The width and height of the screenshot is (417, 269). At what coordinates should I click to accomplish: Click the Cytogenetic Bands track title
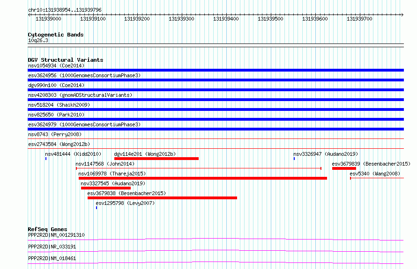[x=56, y=35]
